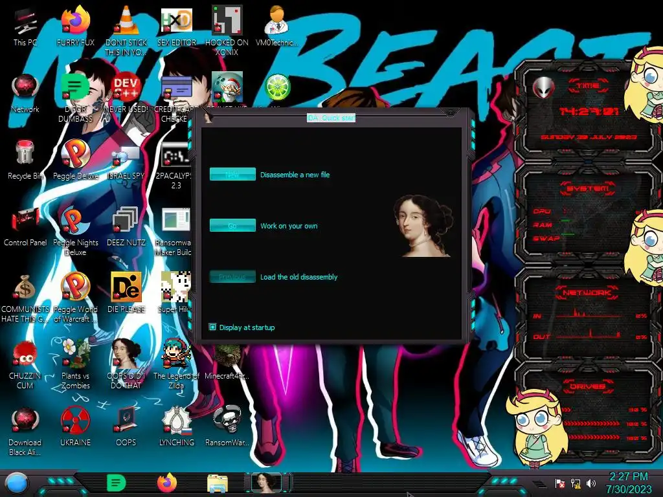The image size is (663, 497).
Task: Select the radiation symbol UKRAINE icon
Action: pyautogui.click(x=75, y=426)
